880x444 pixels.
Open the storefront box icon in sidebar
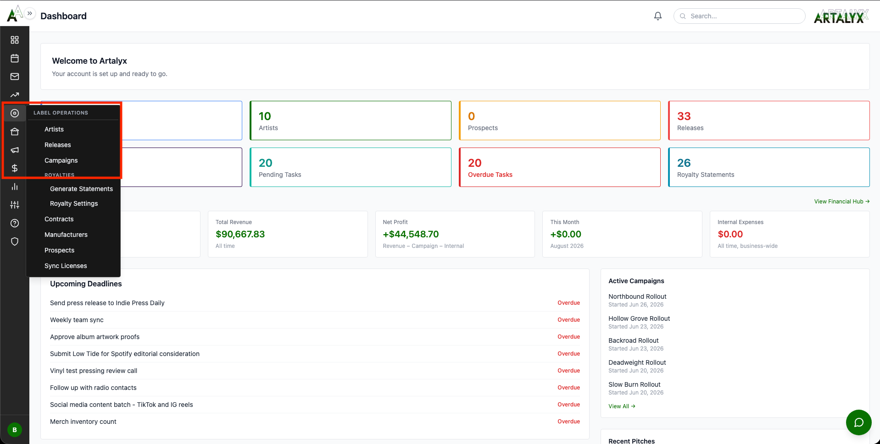click(x=15, y=132)
